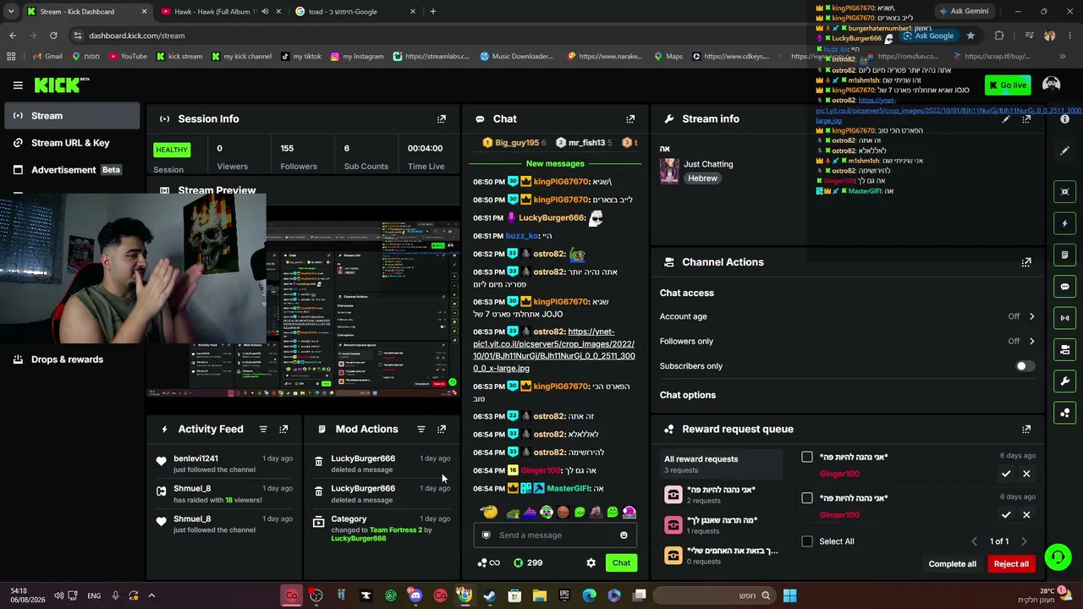The height and width of the screenshot is (609, 1083).
Task: Click the green support chat bubble
Action: [x=1058, y=557]
